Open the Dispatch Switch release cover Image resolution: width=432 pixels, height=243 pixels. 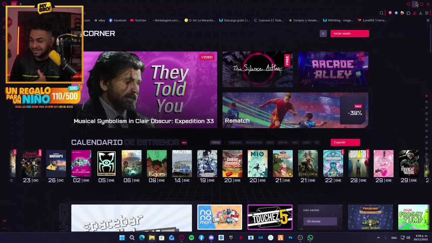coord(358,164)
